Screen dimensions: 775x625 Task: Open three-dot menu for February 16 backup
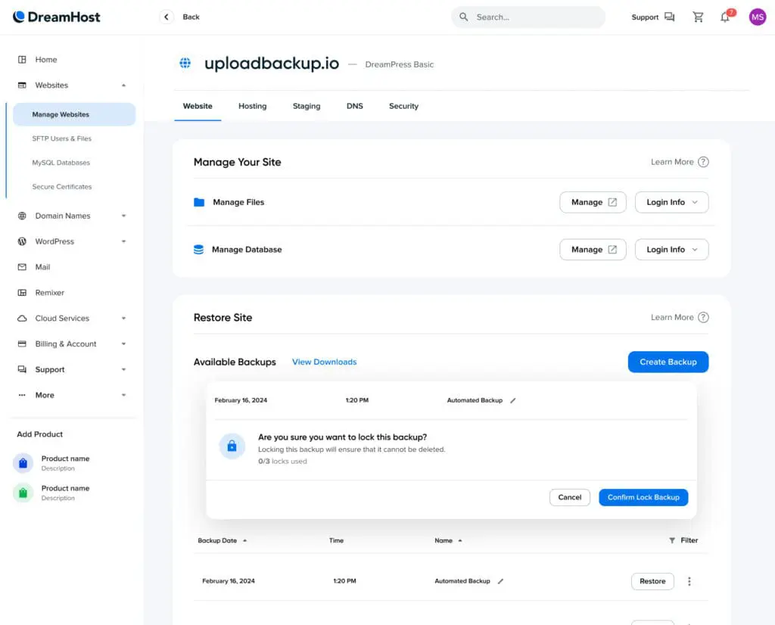pyautogui.click(x=689, y=582)
